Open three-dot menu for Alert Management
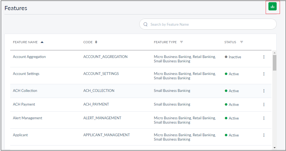Screen dimensions: 286x151 264,118
